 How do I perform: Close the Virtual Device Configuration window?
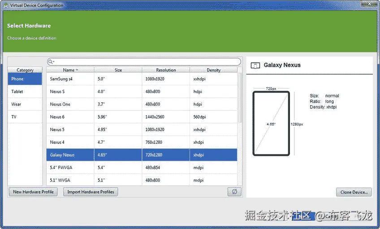pos(369,4)
